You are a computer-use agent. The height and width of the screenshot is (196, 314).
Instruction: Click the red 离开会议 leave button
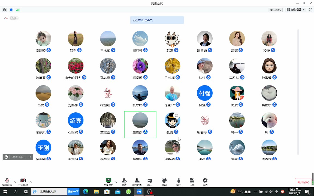pyautogui.click(x=303, y=182)
